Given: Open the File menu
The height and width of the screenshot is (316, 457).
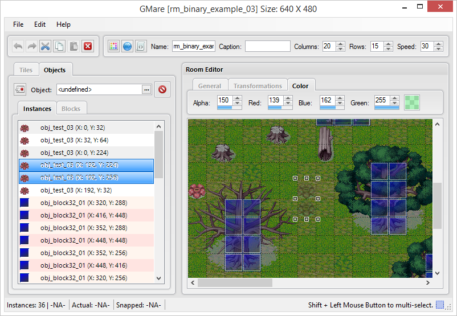Looking at the screenshot, I should (18, 24).
